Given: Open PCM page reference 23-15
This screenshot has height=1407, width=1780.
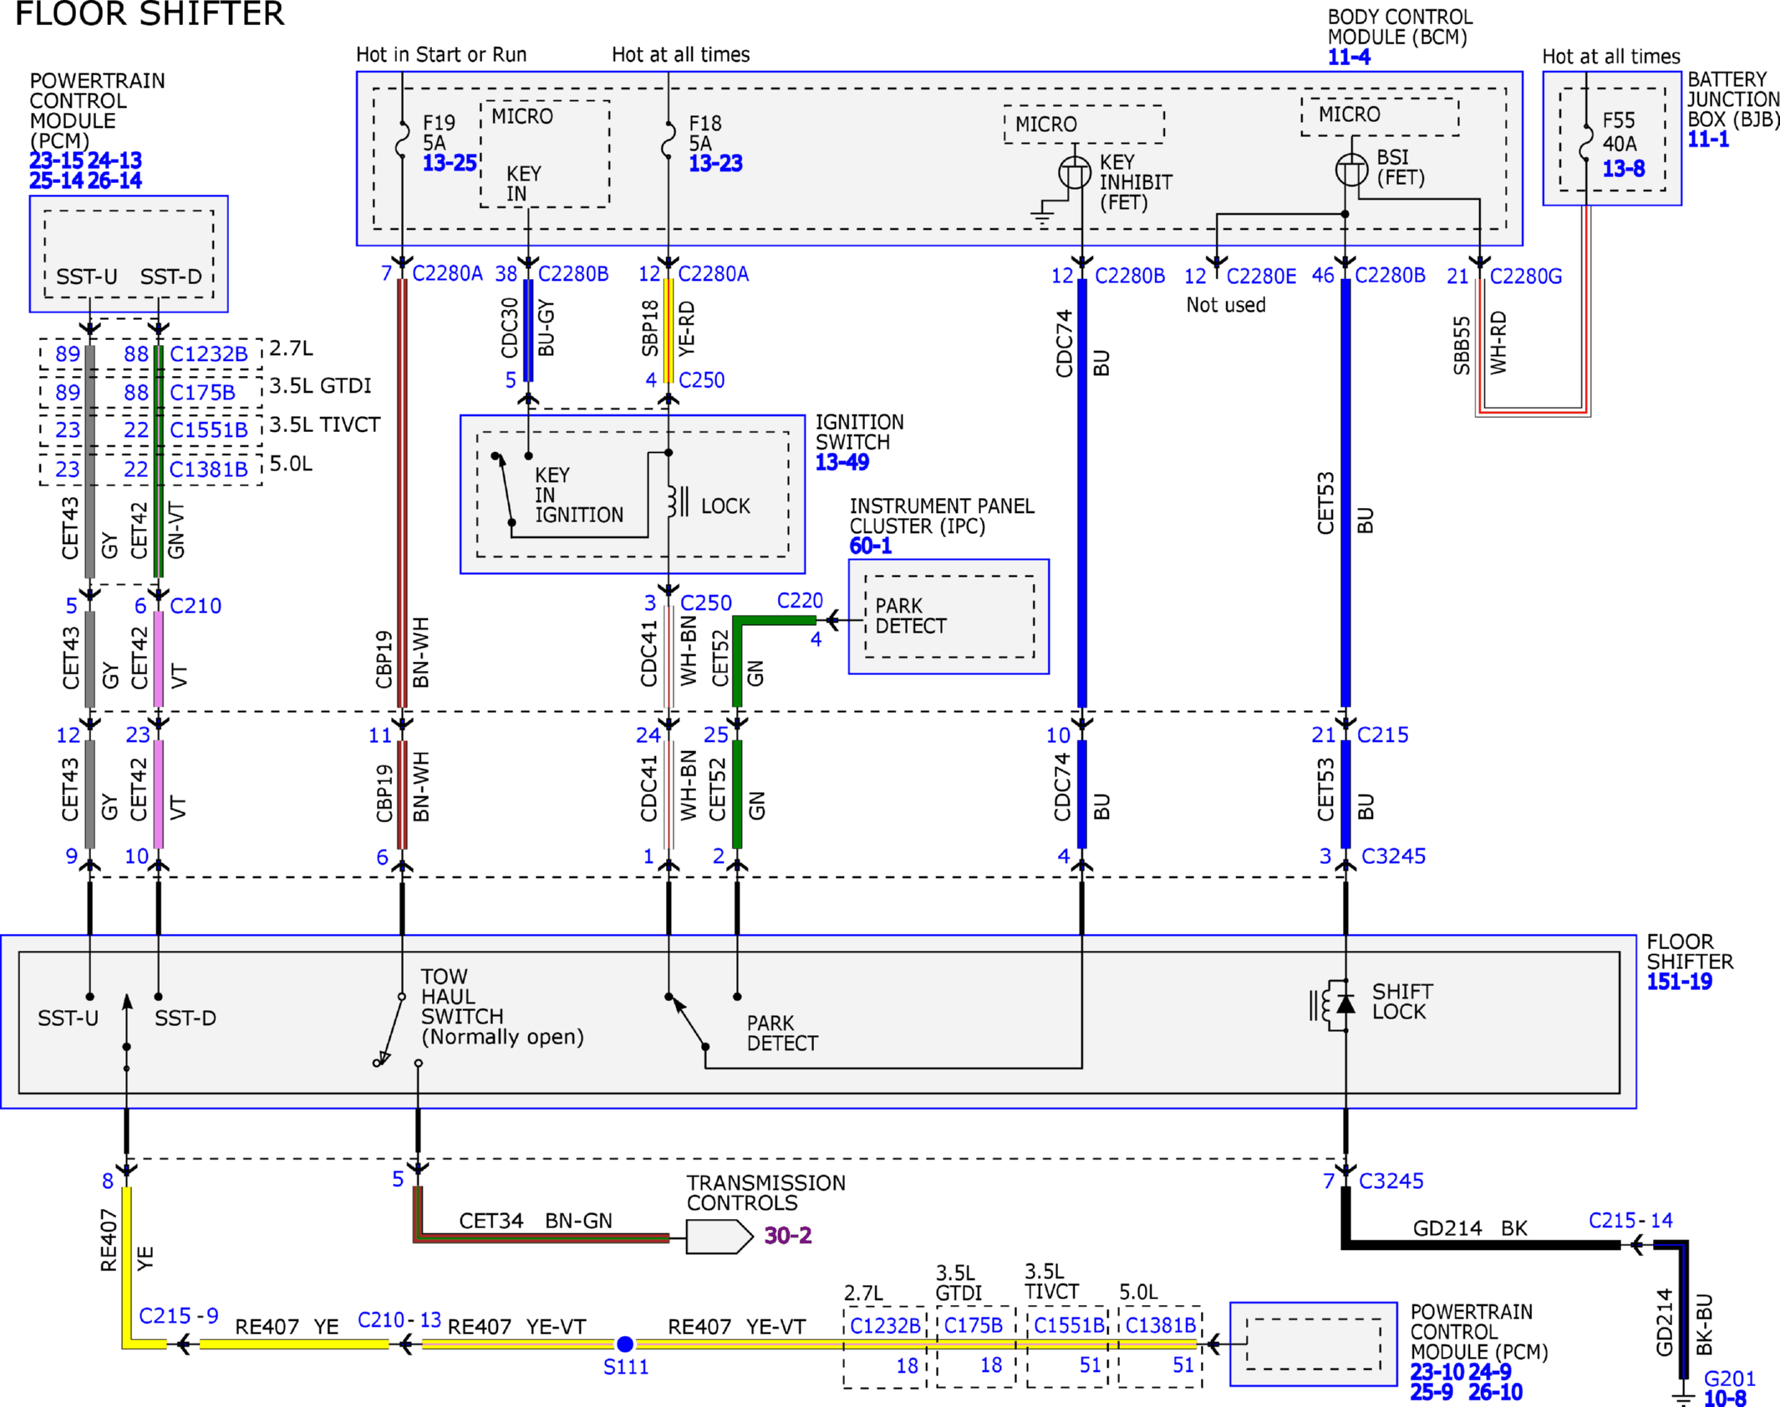Looking at the screenshot, I should point(56,160).
